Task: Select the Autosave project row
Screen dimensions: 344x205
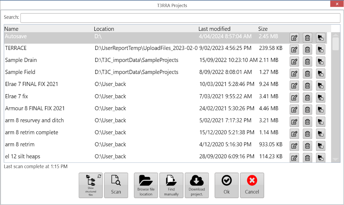Action: point(165,37)
